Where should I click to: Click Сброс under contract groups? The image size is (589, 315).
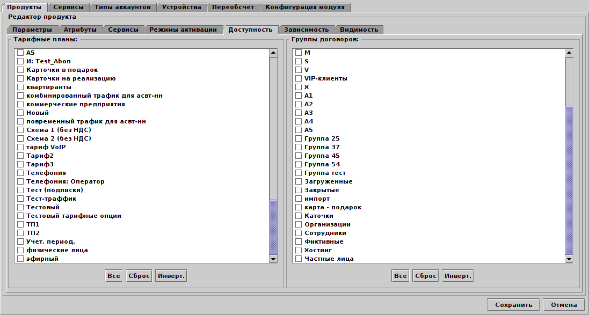pos(425,275)
